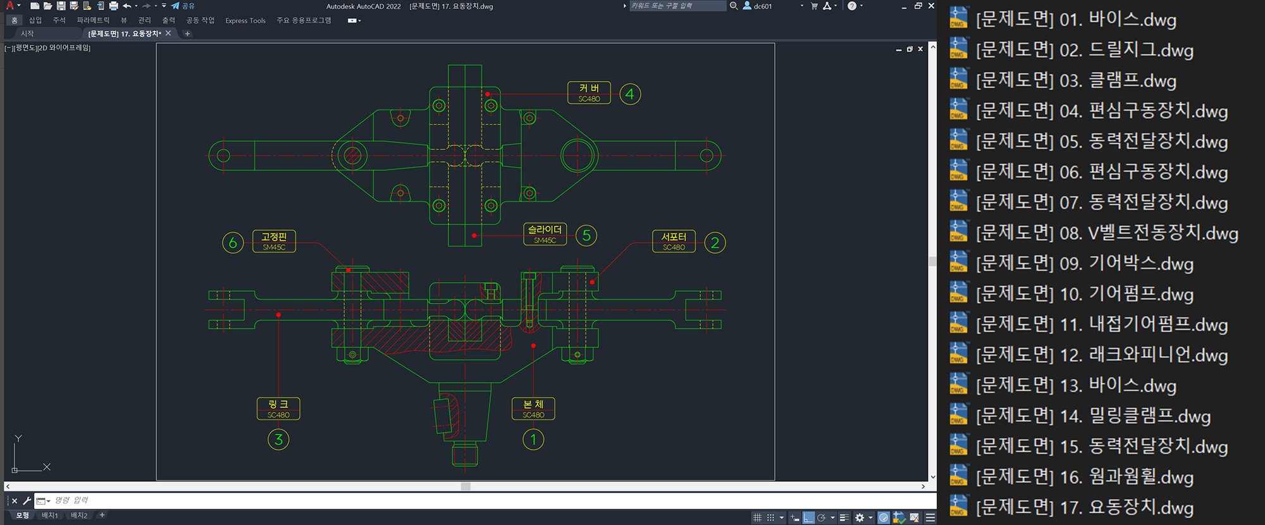Click the Plot printer icon
The height and width of the screenshot is (525, 1265).
114,6
